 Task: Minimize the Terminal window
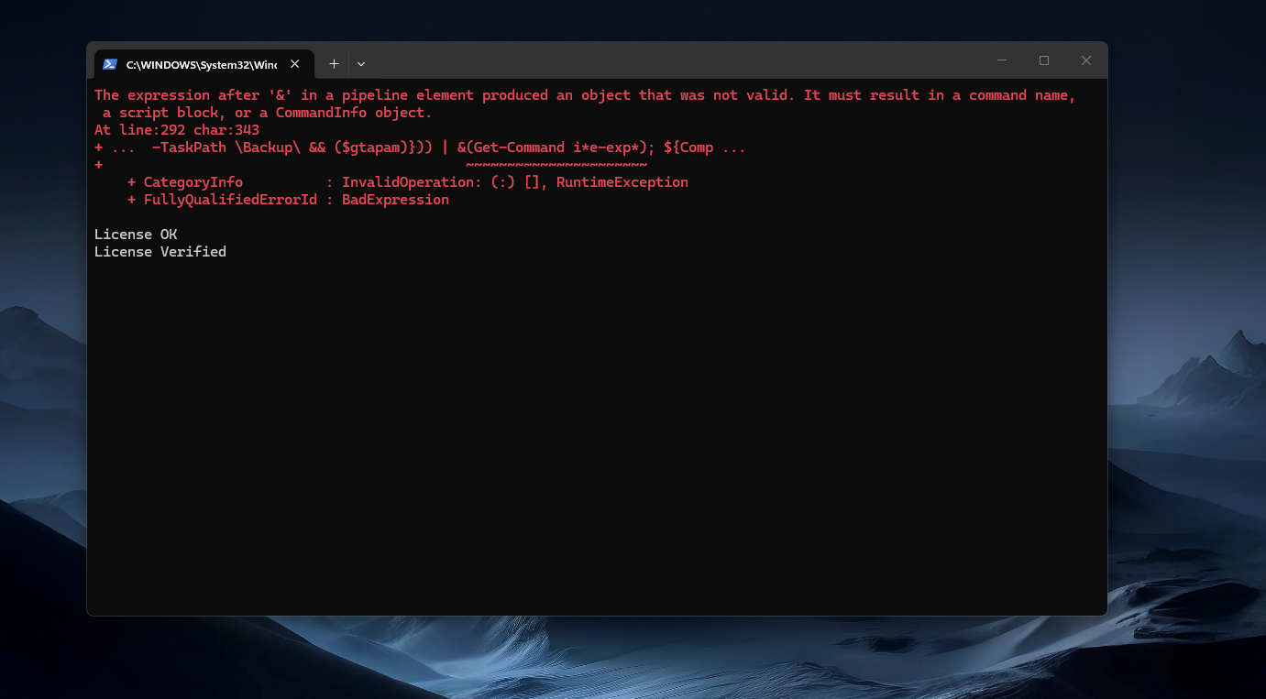pyautogui.click(x=1002, y=60)
